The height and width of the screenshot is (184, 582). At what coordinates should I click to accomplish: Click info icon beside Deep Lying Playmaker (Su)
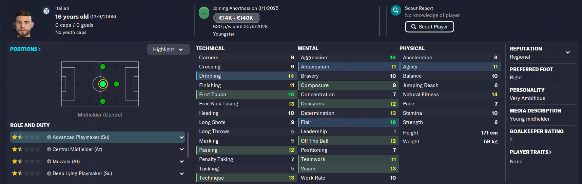click(49, 173)
